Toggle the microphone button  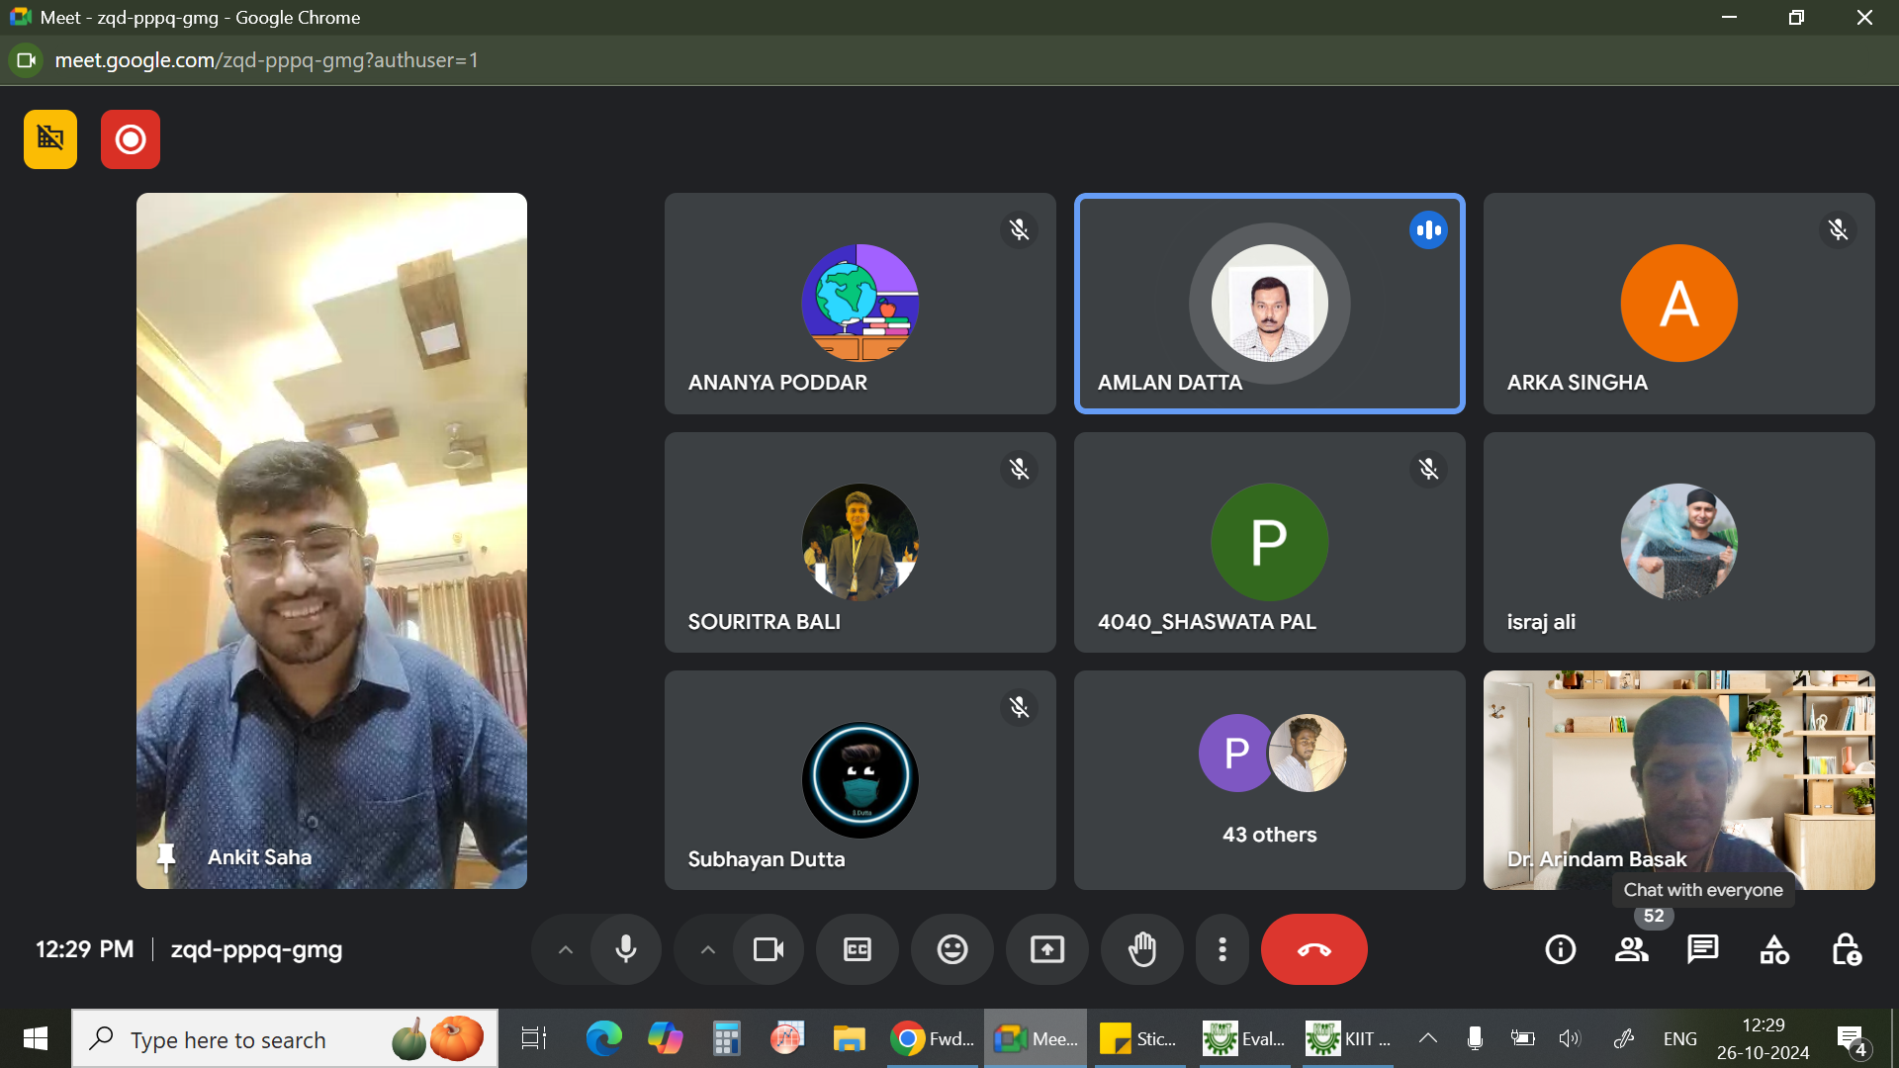pyautogui.click(x=625, y=949)
